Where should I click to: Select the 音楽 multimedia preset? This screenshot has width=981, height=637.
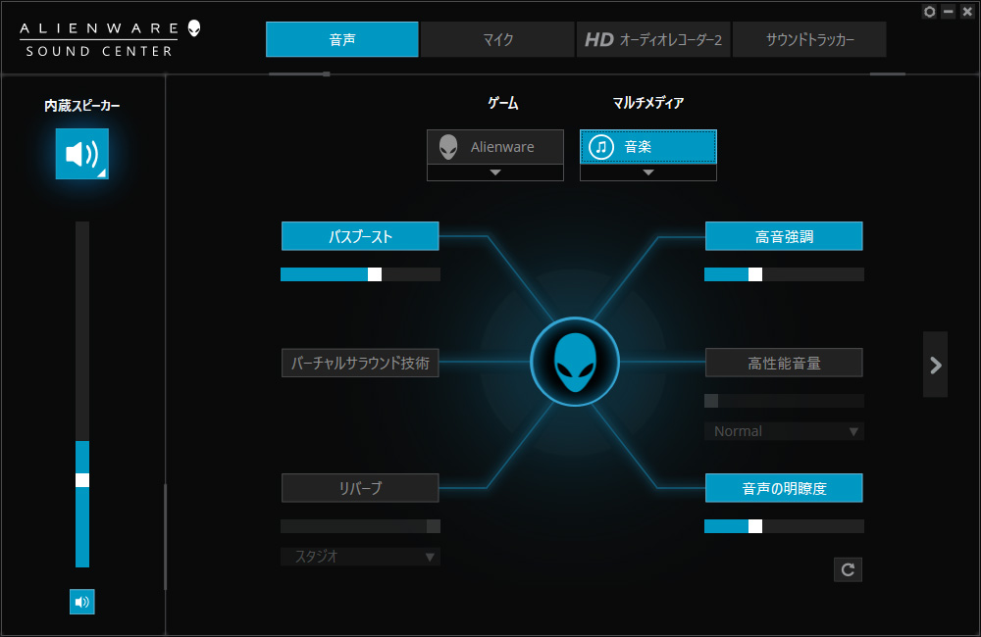[648, 147]
